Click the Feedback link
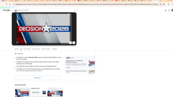Screen dimensions: 173x97 tap(55, 49)
